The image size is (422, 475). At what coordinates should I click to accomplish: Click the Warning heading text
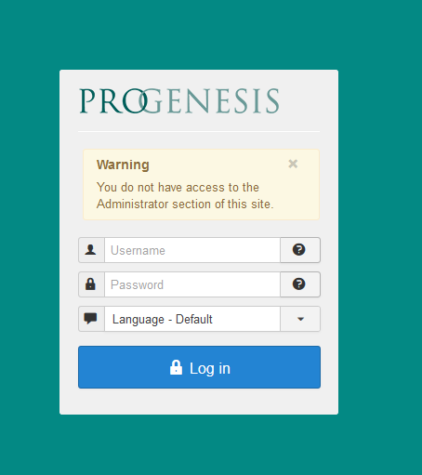click(x=123, y=165)
